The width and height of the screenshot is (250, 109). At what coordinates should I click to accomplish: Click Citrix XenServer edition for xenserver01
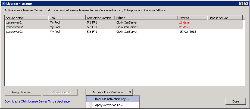127,22
